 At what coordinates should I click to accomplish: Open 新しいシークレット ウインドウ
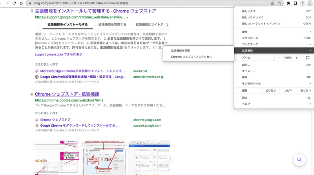[274, 24]
